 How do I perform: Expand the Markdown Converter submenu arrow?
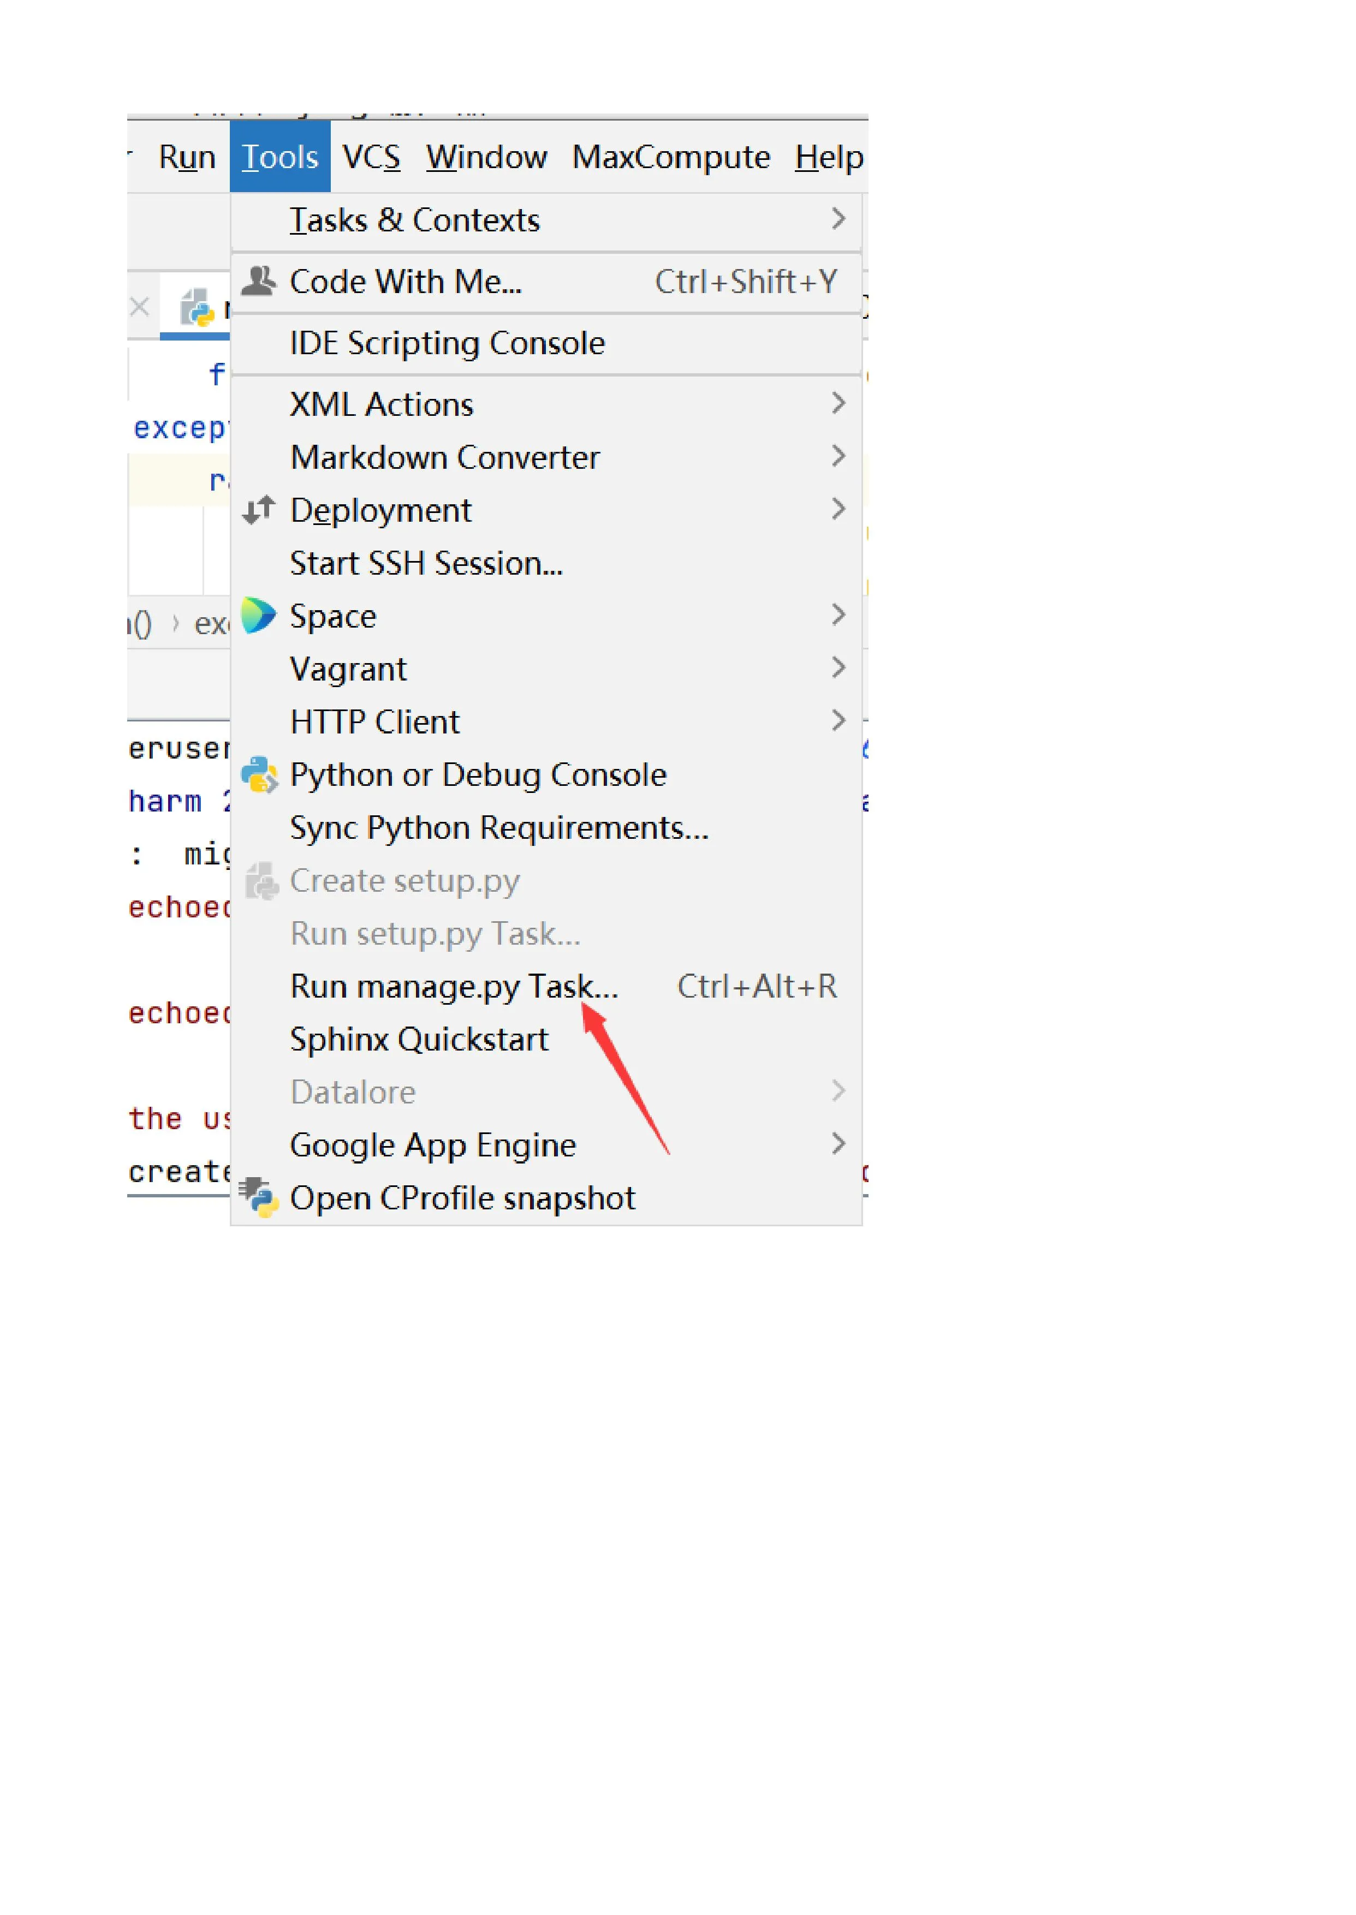[838, 456]
